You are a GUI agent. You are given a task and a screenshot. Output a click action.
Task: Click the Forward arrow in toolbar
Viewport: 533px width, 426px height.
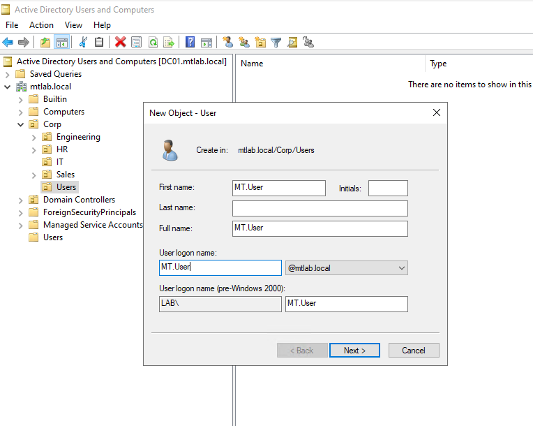(23, 43)
